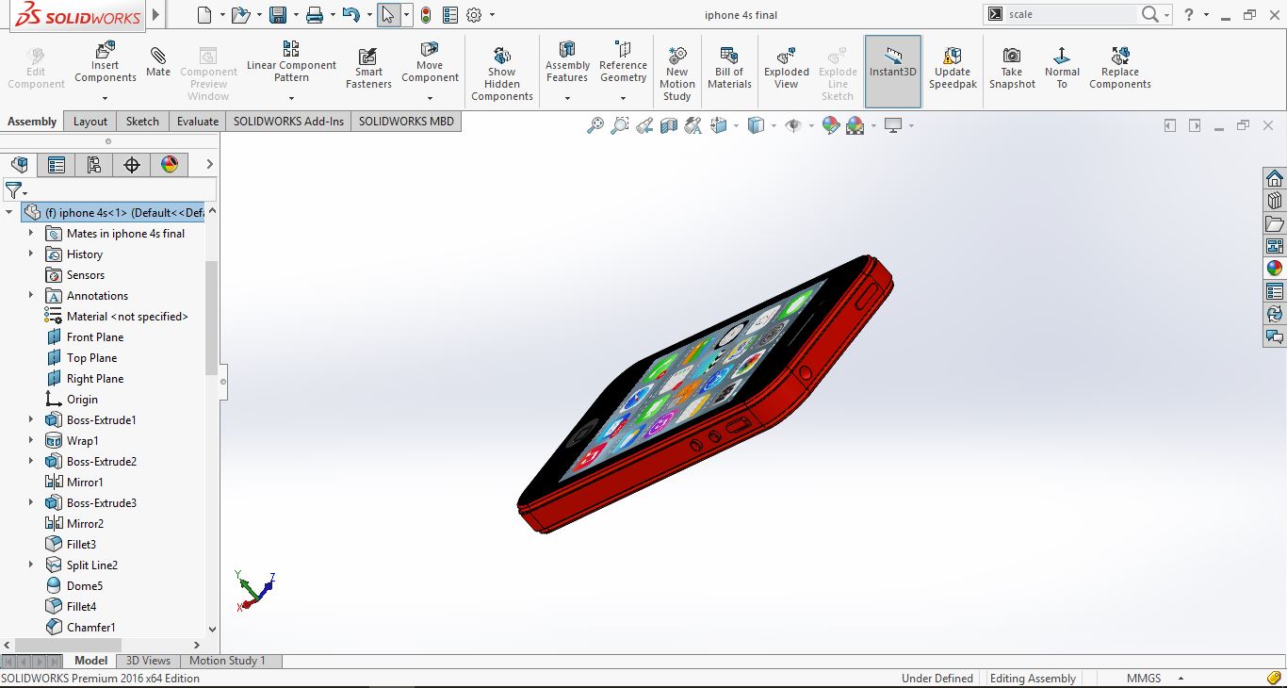Open SOLIDWORKS Resources home icon in task pane
Screen dimensions: 1287x688
[x=1275, y=179]
